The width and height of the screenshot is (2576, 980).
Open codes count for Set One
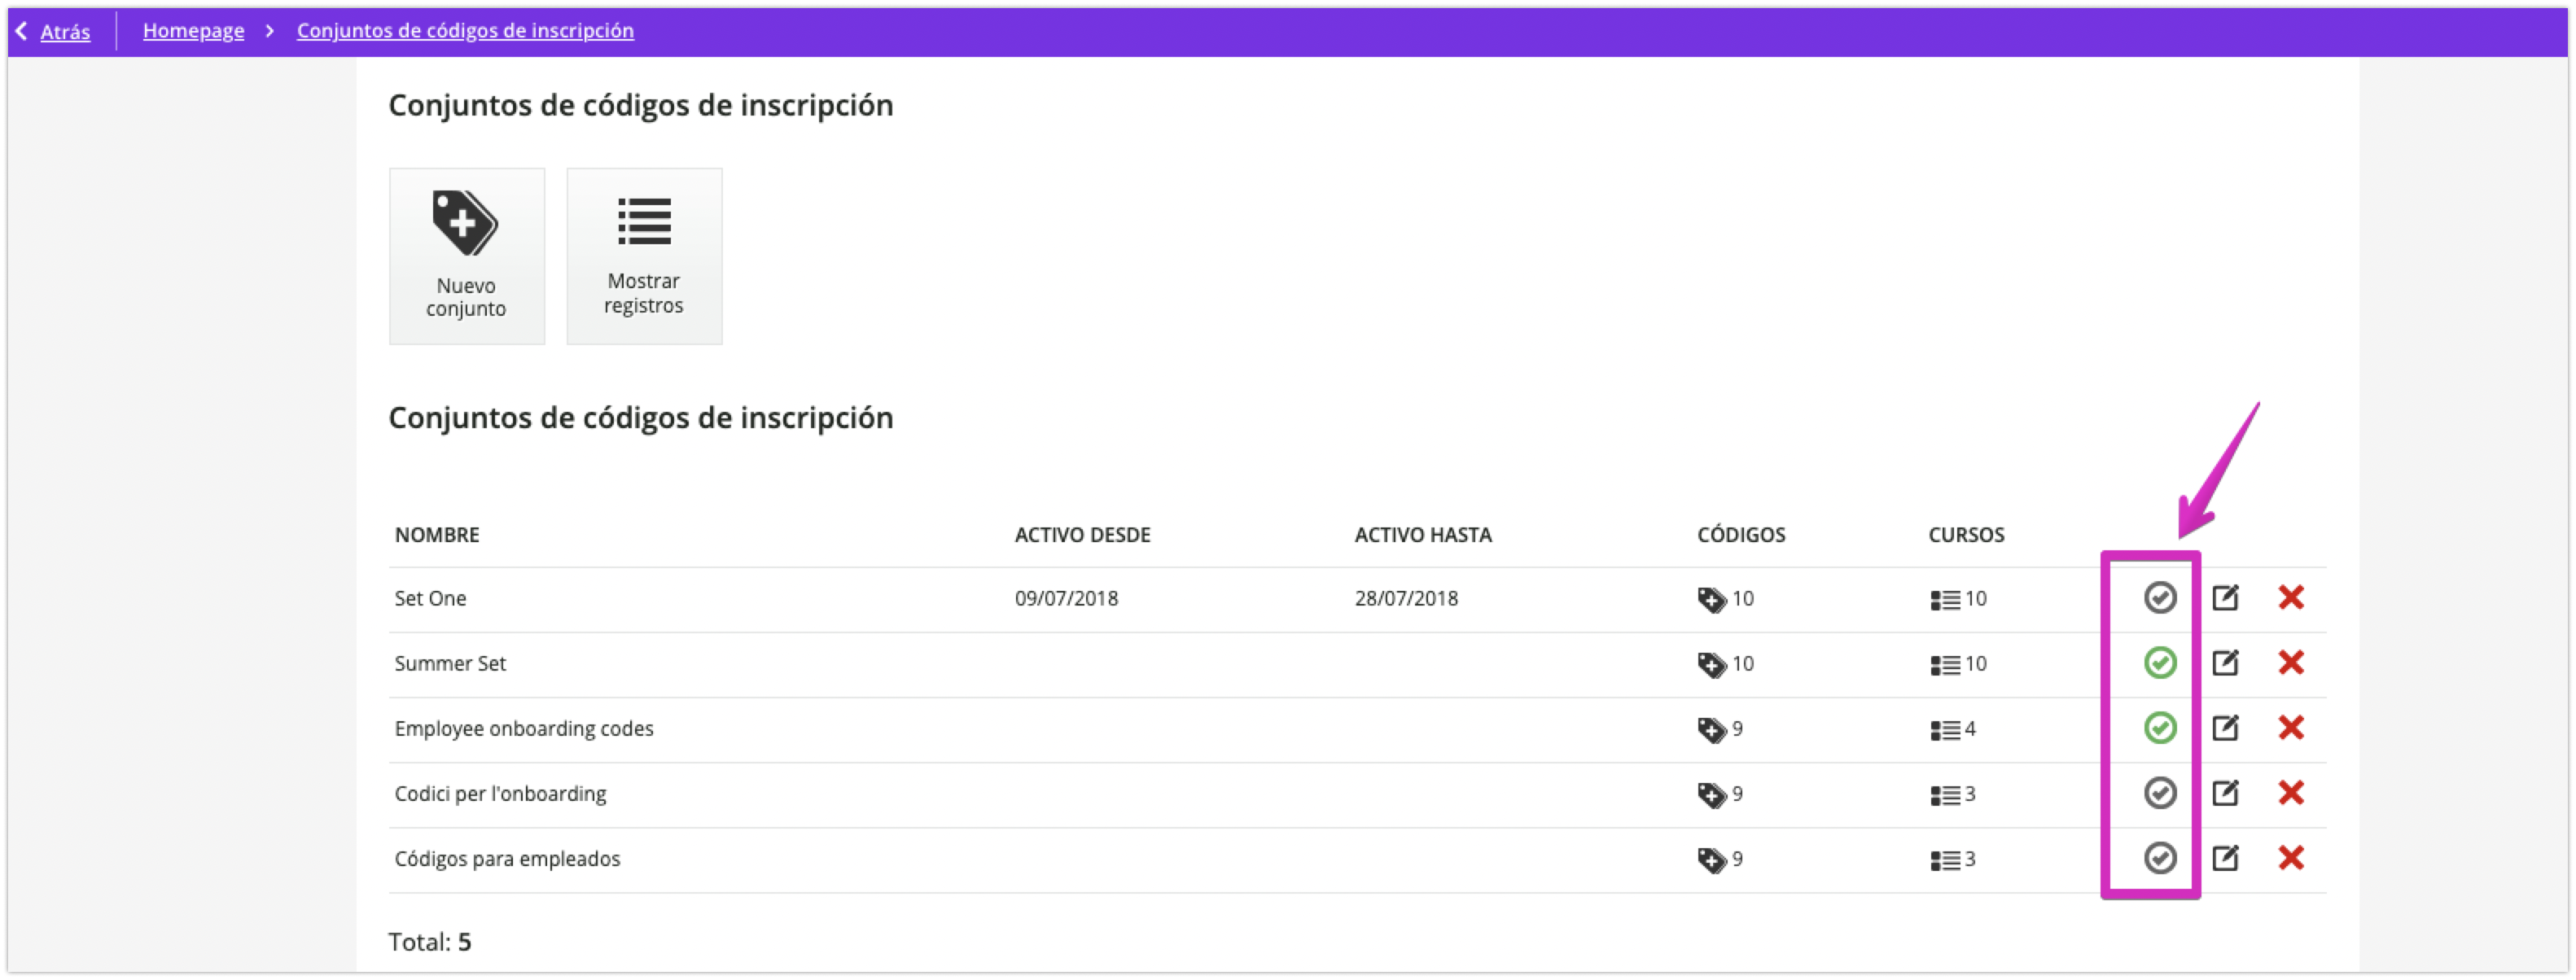[1725, 599]
